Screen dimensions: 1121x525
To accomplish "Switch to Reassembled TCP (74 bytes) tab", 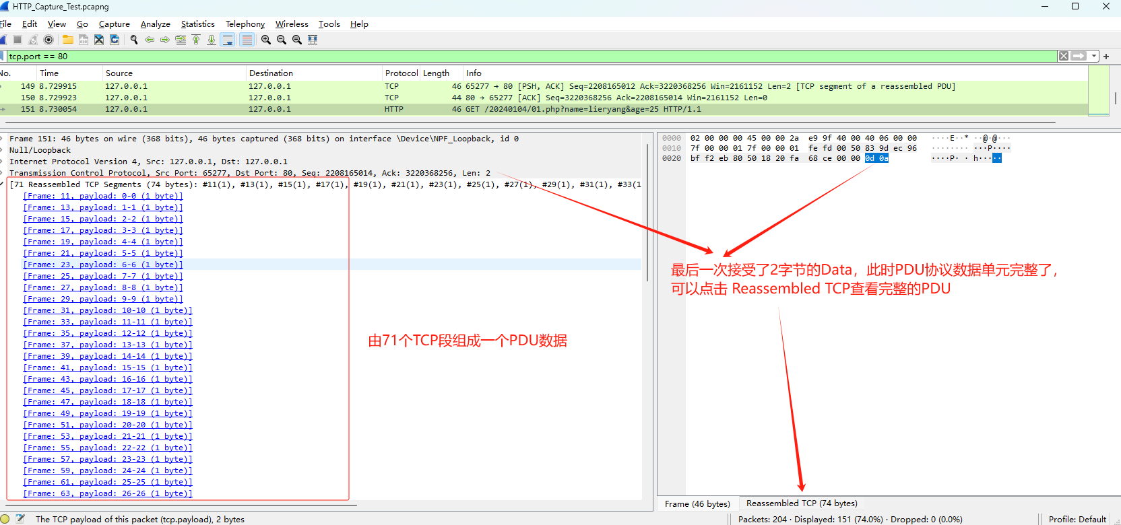I will tap(802, 503).
